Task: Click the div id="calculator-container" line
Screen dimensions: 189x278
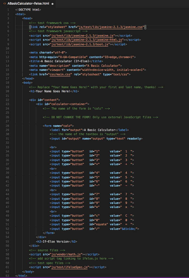Action: pyautogui.click(x=62, y=104)
